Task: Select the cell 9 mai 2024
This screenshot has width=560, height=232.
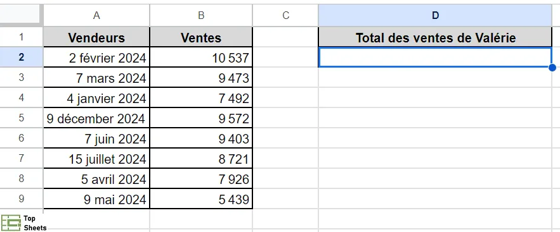Action: pos(96,199)
